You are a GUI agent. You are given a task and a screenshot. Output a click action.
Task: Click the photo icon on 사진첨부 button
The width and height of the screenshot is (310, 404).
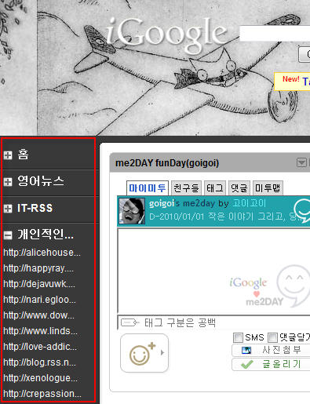(246, 350)
